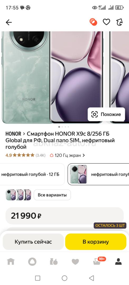Screen dimensions: 129x285
Task: Select the highlighted нефритовый голубой variant card
Action: (98, 174)
